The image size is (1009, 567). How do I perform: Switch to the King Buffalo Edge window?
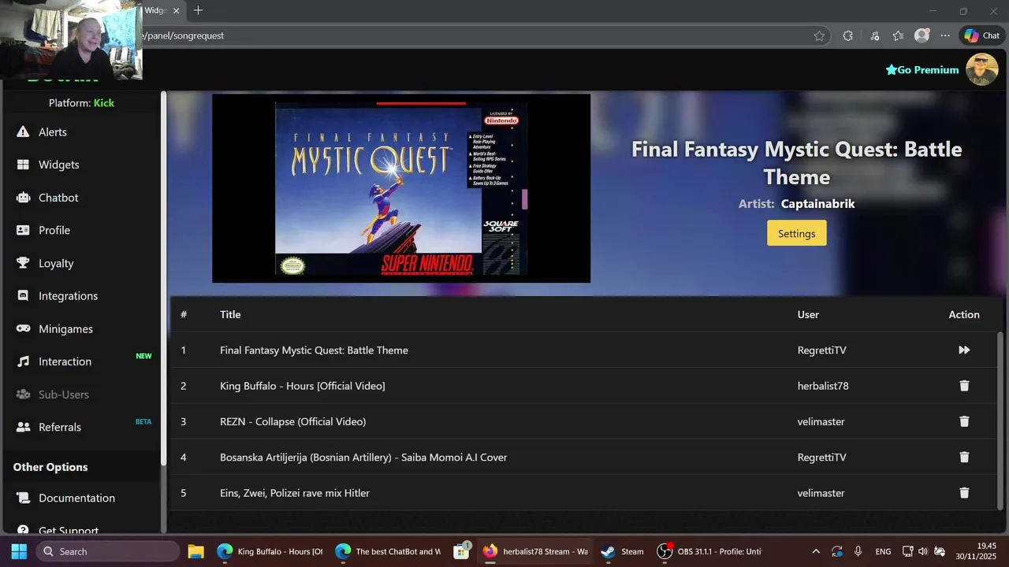point(270,551)
